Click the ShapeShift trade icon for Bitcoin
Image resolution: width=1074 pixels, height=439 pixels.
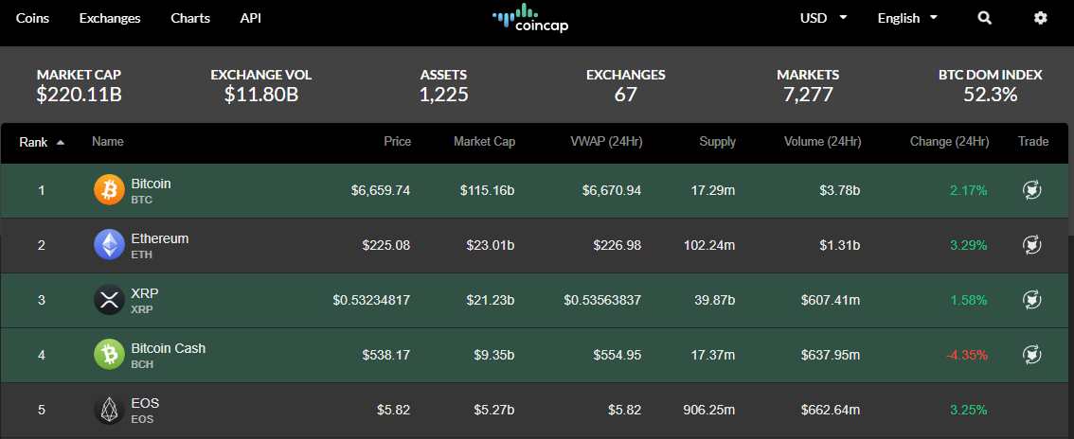coord(1032,190)
